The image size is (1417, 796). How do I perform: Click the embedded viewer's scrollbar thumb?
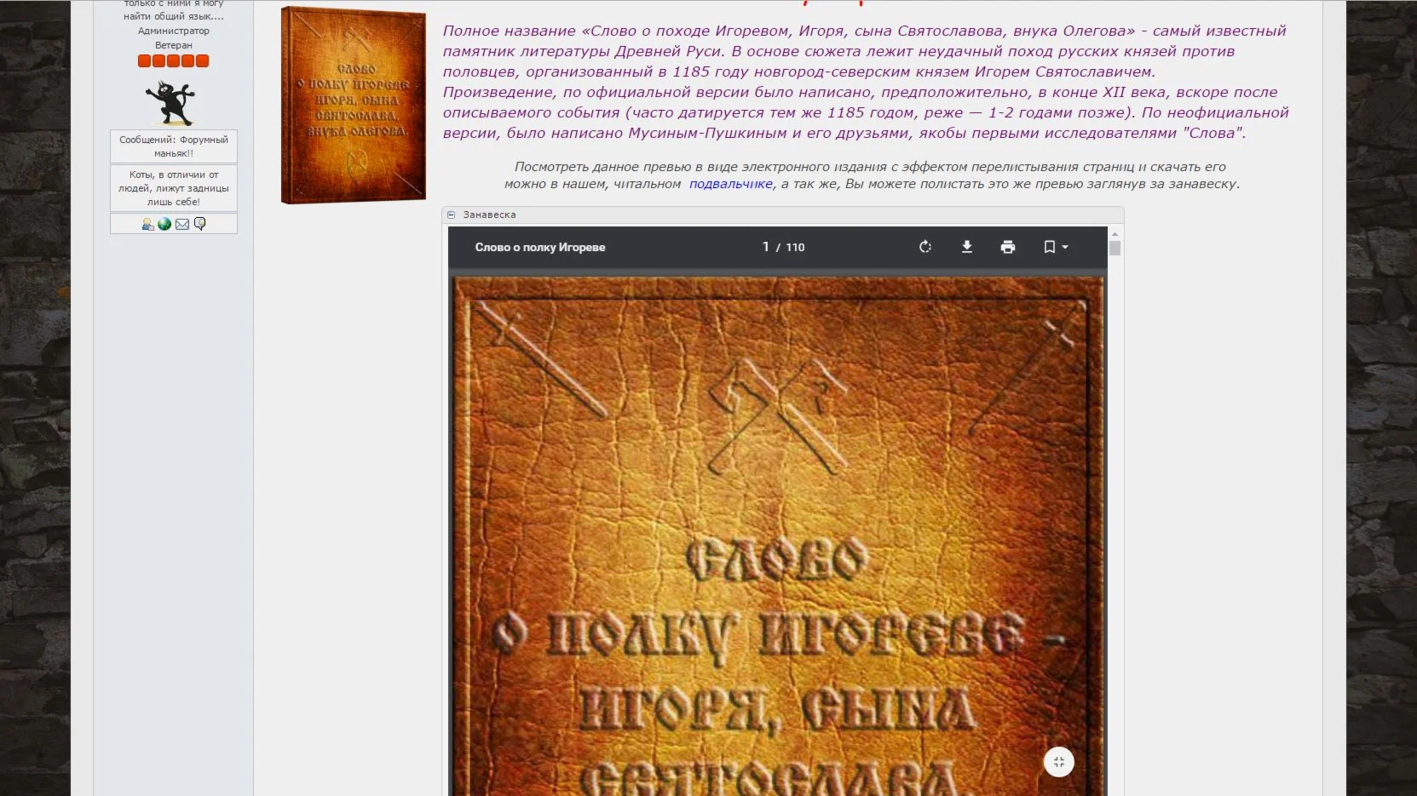click(1115, 248)
